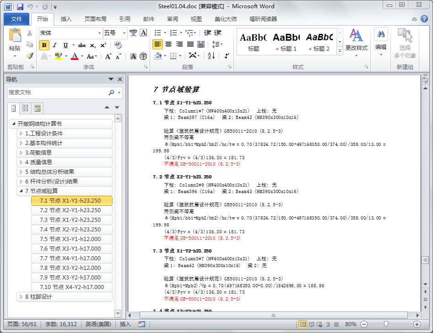The image size is (433, 333).
Task: Click the Format Painter brush icon
Action: coord(30,56)
